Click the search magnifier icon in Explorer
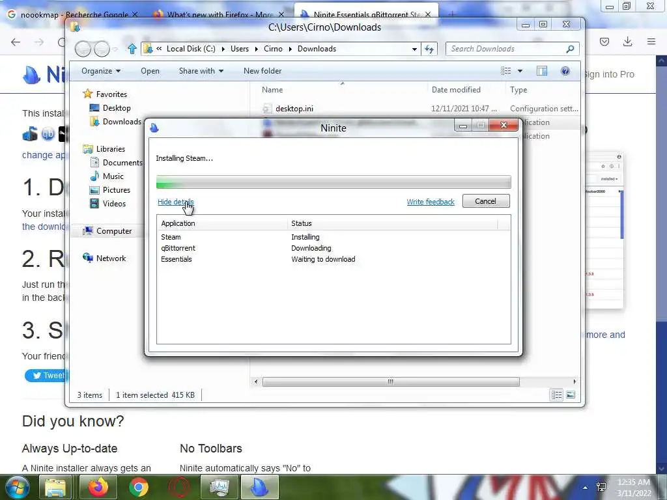This screenshot has height=500, width=667. (x=571, y=49)
